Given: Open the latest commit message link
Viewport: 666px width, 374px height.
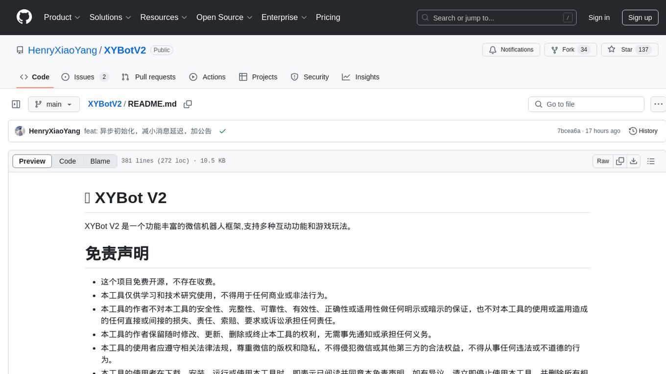Looking at the screenshot, I should 148,131.
